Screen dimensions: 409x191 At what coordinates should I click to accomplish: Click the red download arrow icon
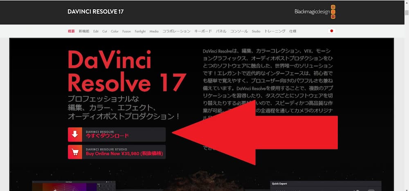pos(75,135)
